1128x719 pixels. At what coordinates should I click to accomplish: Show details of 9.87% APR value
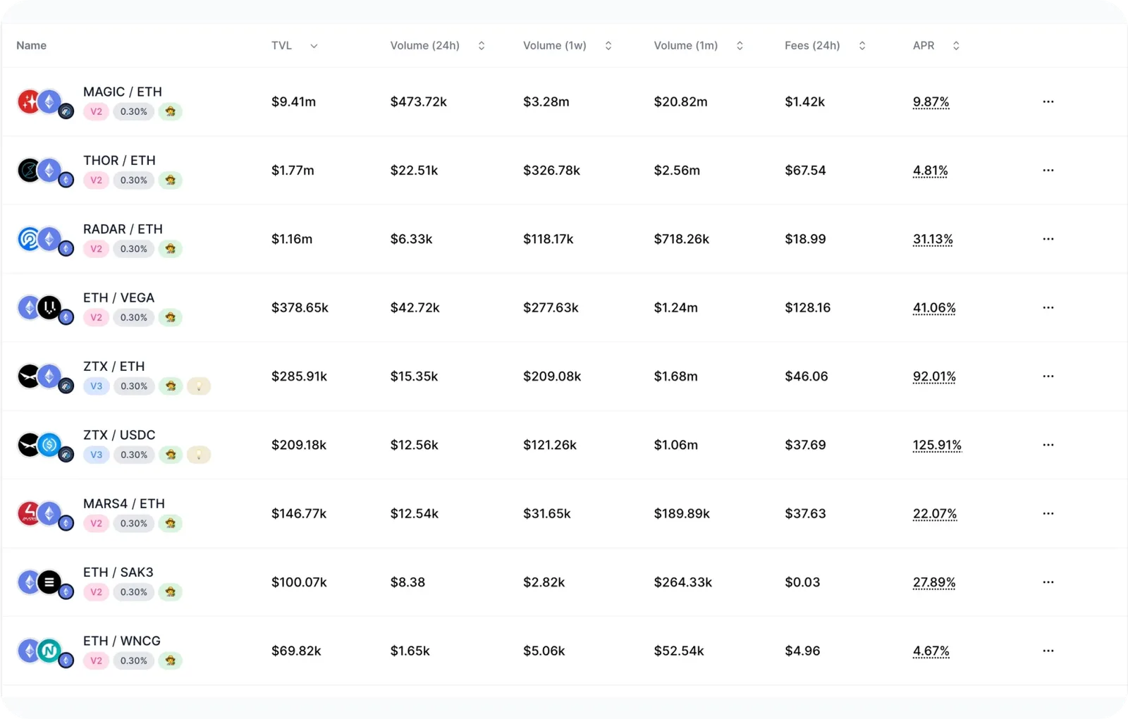pyautogui.click(x=931, y=102)
